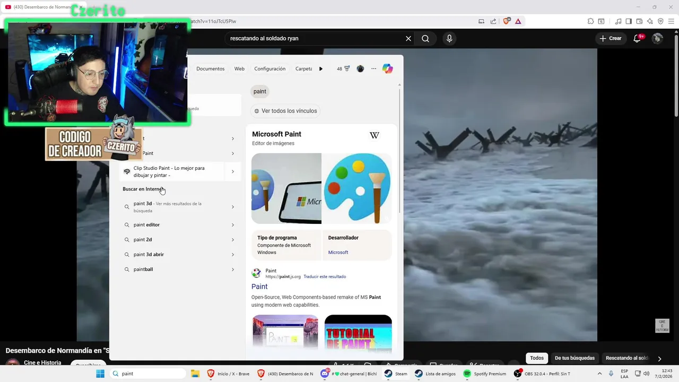The height and width of the screenshot is (382, 679).
Task: Open Steam Lista de amigos taskbar window
Action: (436, 374)
